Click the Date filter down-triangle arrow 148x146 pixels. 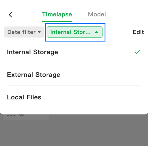(39, 32)
